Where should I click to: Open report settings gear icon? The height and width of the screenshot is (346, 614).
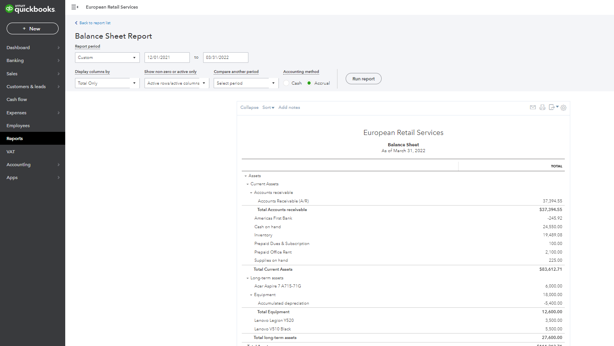[563, 108]
